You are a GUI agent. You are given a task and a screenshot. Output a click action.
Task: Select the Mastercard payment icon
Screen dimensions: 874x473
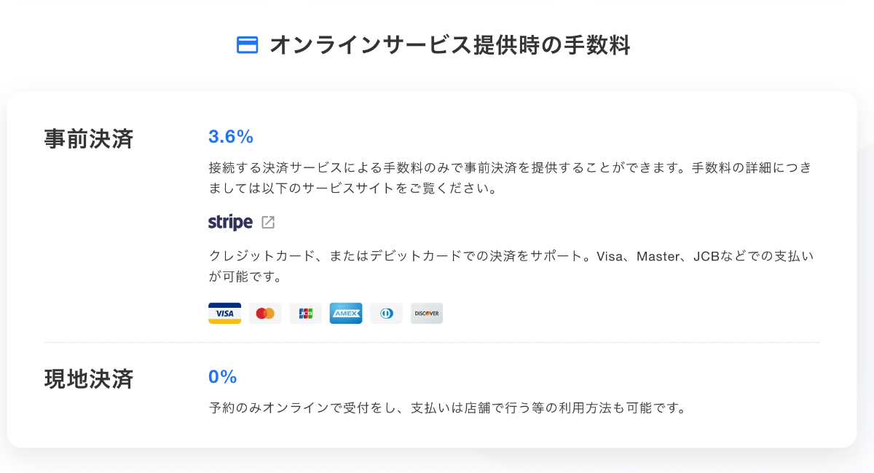pos(265,313)
